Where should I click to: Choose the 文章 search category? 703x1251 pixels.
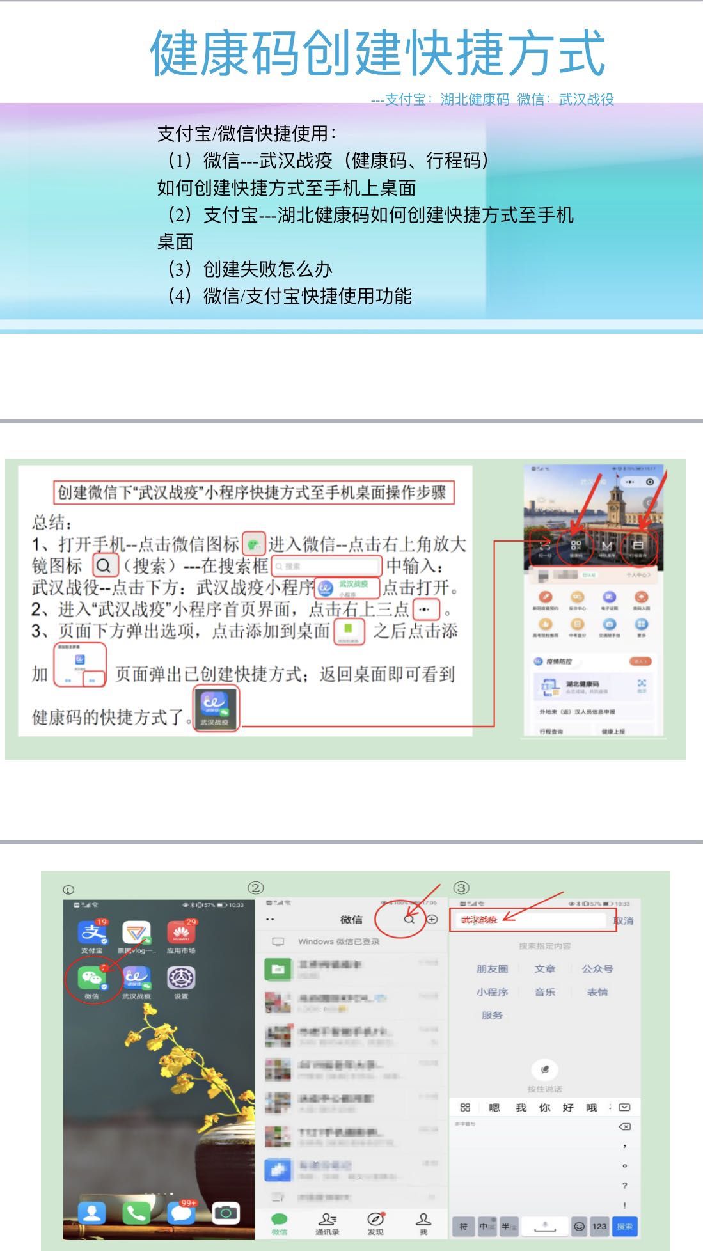pos(545,969)
